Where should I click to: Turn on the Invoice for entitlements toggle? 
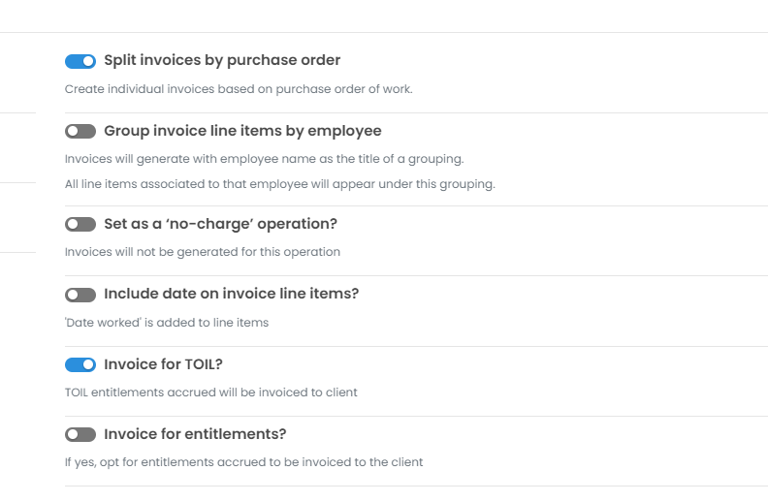pyautogui.click(x=80, y=434)
